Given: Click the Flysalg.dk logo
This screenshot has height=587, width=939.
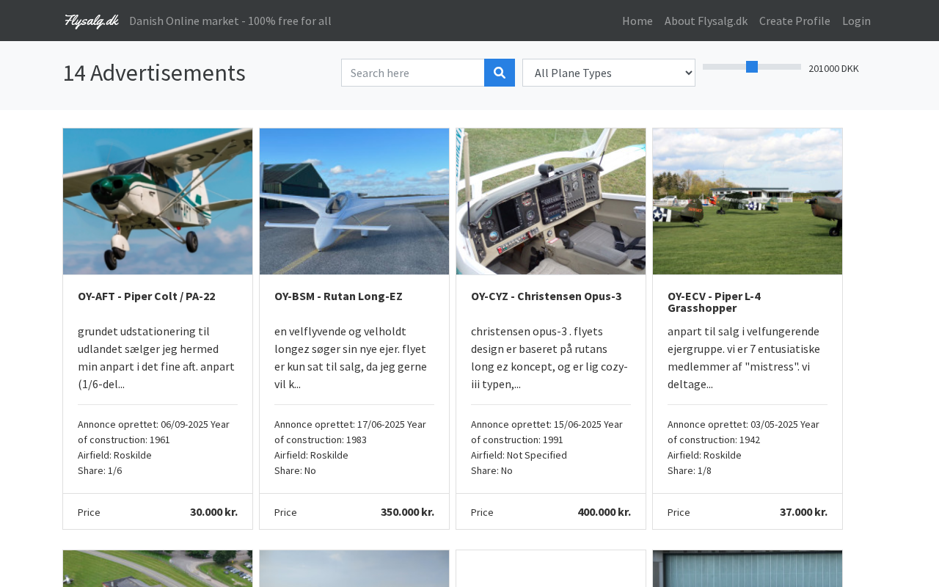Looking at the screenshot, I should 92,21.
